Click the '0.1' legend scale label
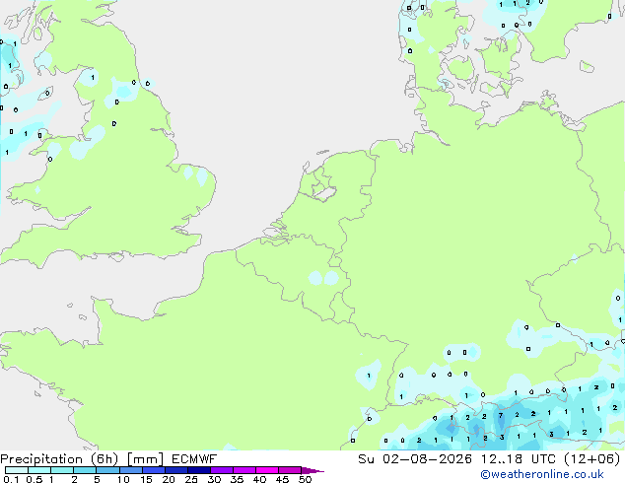Screen dimensions: 625x483 tap(11, 479)
